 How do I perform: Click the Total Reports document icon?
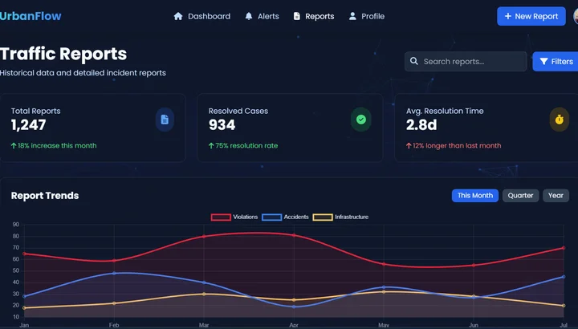pos(165,120)
